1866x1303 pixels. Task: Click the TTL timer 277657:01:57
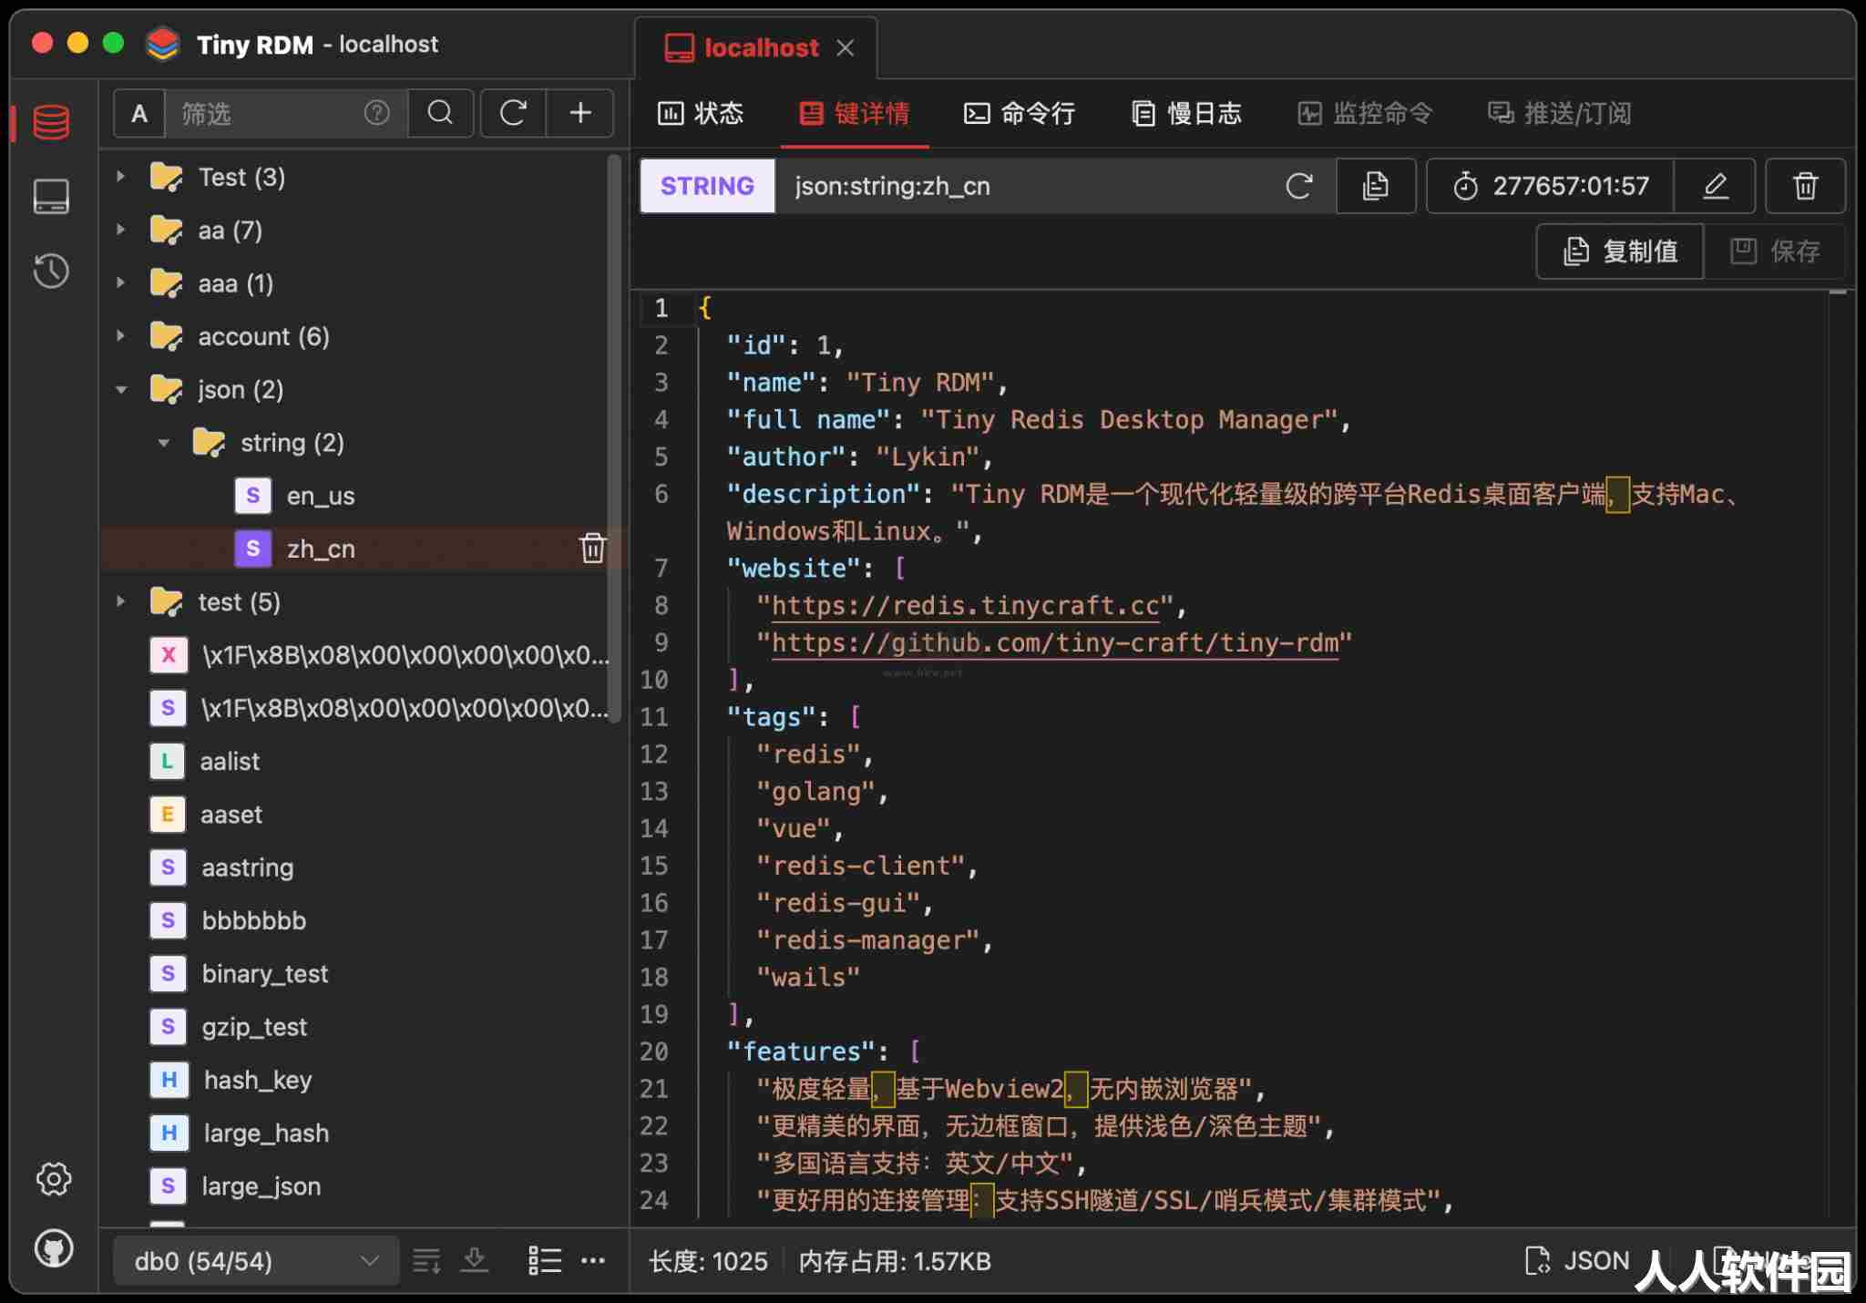[x=1551, y=186]
